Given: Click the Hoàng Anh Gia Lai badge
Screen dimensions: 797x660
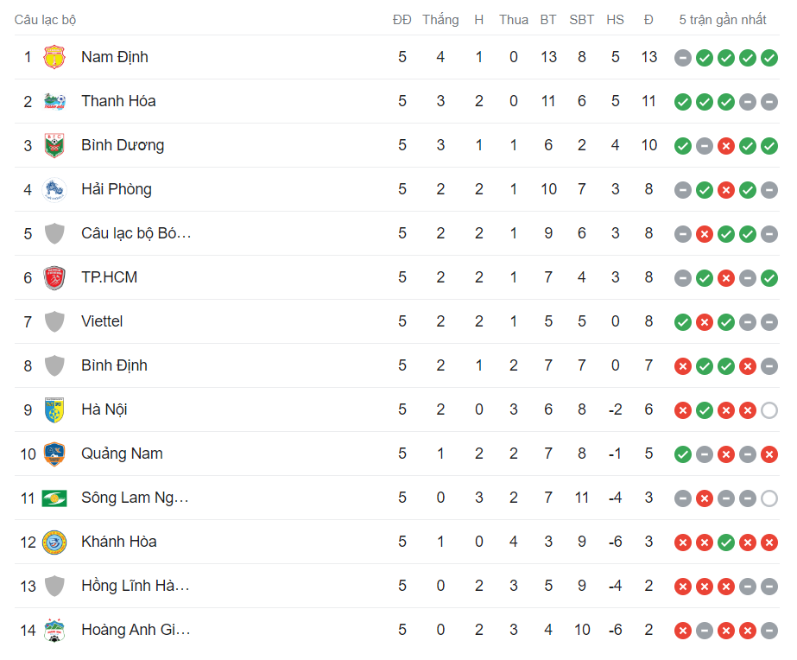Looking at the screenshot, I should pyautogui.click(x=54, y=630).
